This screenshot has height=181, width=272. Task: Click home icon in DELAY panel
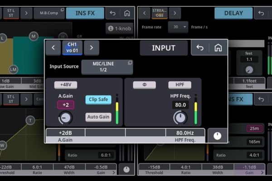pyautogui.click(x=261, y=13)
